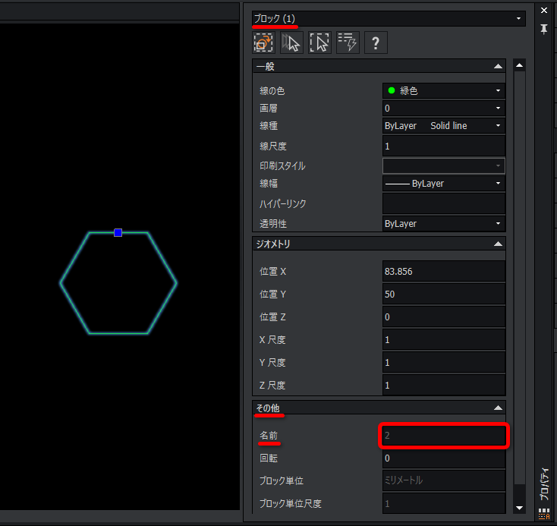Click the green color swatch in 線の色
The image size is (557, 526).
tap(392, 90)
